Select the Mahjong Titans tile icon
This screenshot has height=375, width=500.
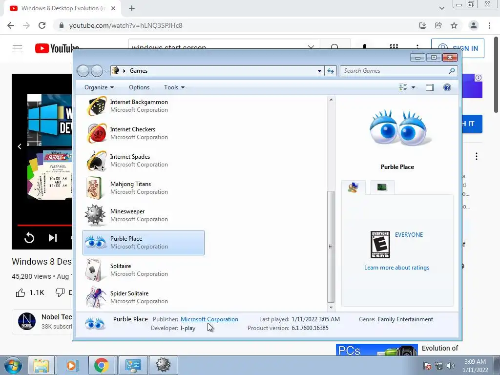coord(94,188)
